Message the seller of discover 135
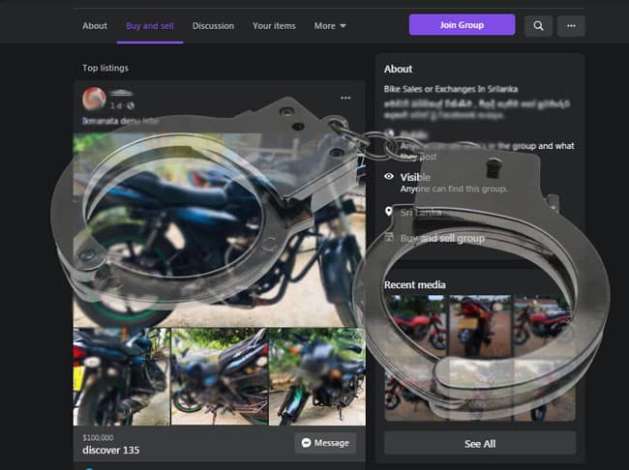The height and width of the screenshot is (470, 629). pyautogui.click(x=325, y=443)
